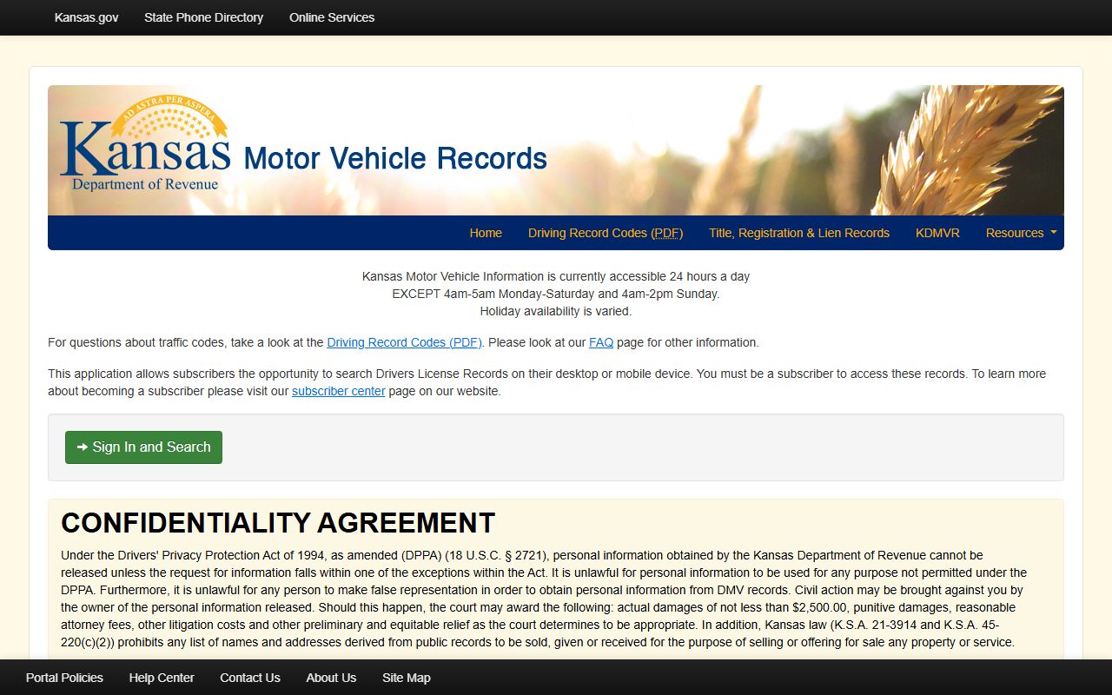Select KDMVR in navigation bar
1112x695 pixels.
937,233
